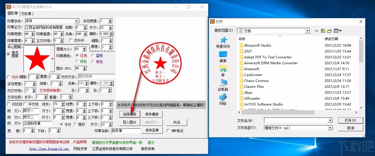The height and width of the screenshot is (156, 375).
Task: Select the 红色 seal color radio button
Action: (77, 56)
